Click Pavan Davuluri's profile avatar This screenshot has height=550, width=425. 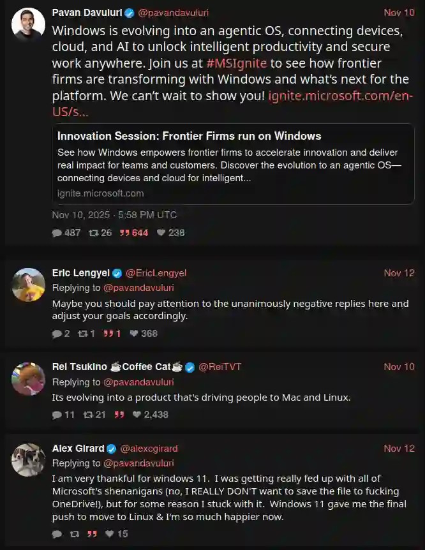point(29,24)
